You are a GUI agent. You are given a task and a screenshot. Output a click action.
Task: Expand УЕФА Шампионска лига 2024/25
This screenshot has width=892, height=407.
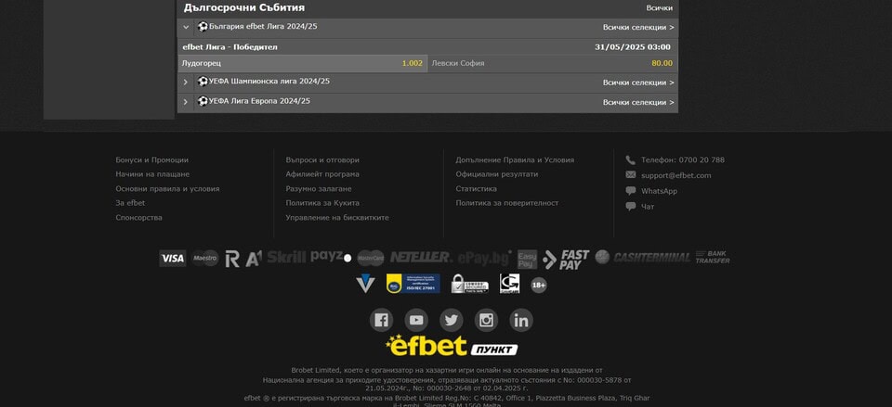pyautogui.click(x=186, y=83)
